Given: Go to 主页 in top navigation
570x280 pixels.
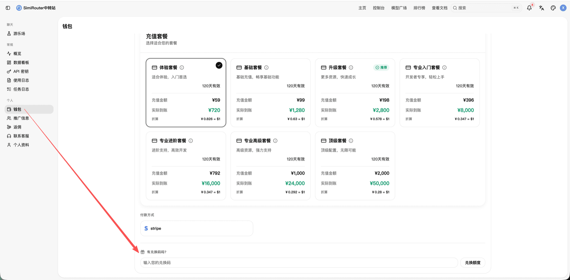Looking at the screenshot, I should pos(362,8).
